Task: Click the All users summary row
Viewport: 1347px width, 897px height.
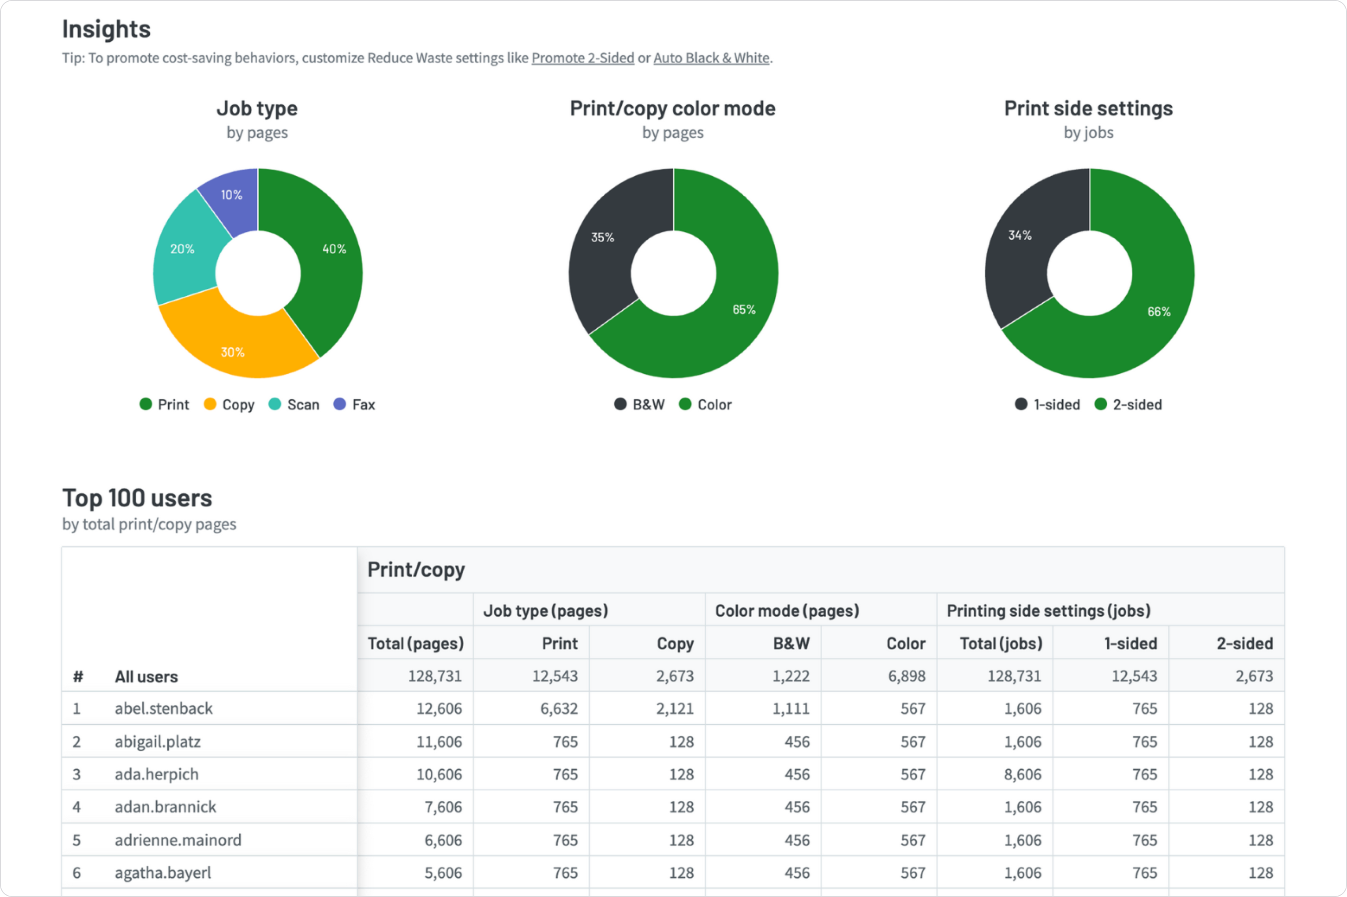Action: 146,676
